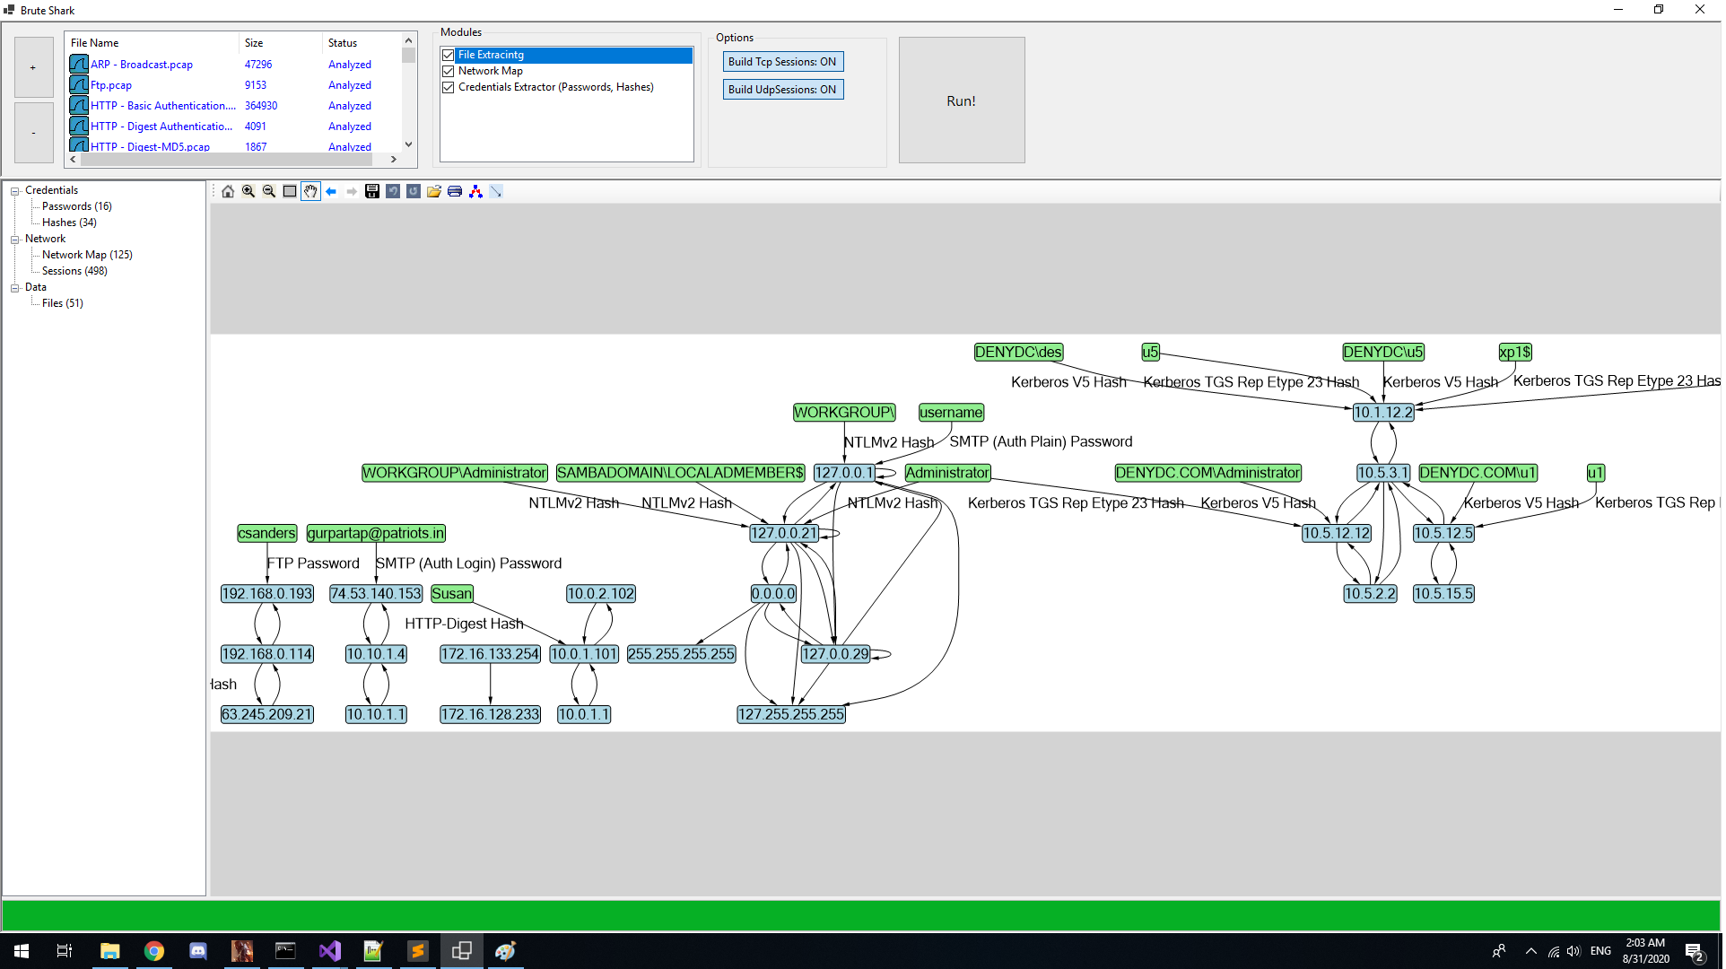The height and width of the screenshot is (969, 1726).
Task: Click the Susan user node
Action: point(453,594)
